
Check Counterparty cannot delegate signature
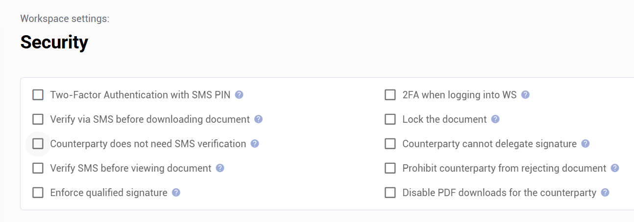(x=390, y=144)
